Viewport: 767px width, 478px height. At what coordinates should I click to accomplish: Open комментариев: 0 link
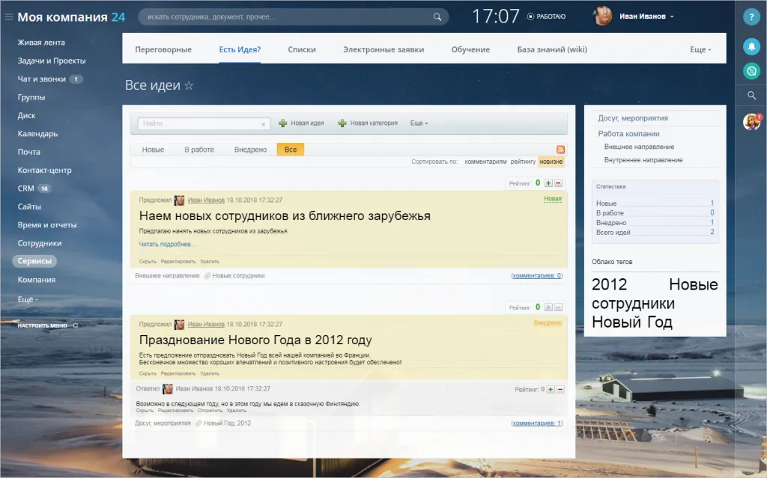click(537, 276)
